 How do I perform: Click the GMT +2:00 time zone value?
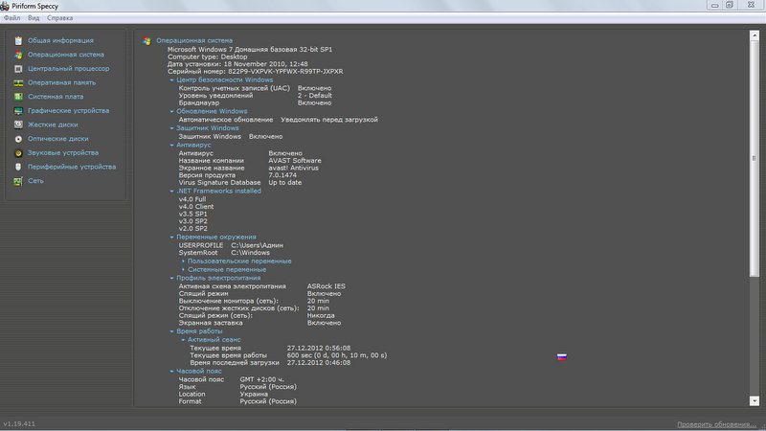(x=261, y=379)
